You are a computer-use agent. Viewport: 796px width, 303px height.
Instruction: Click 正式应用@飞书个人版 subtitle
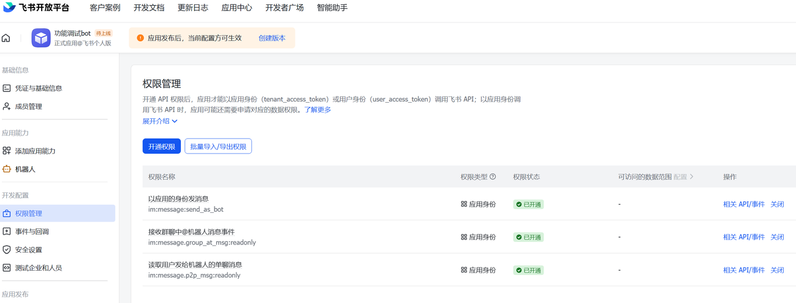[83, 44]
